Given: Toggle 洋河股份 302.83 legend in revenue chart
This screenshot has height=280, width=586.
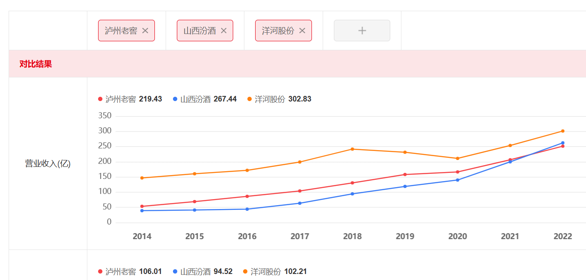Looking at the screenshot, I should pyautogui.click(x=279, y=99).
